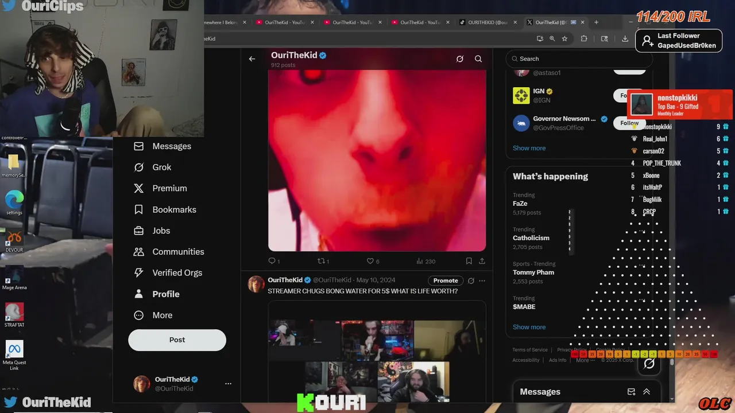Viewport: 735px width, 413px height.
Task: View analytics showing 230 views
Action: click(425, 261)
